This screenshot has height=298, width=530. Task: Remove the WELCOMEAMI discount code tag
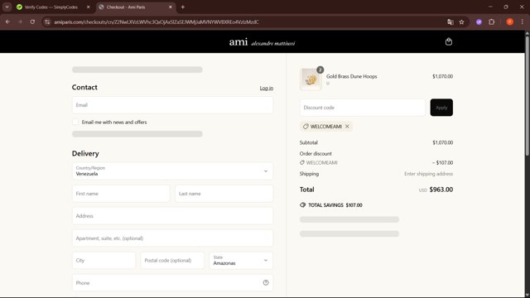(347, 127)
